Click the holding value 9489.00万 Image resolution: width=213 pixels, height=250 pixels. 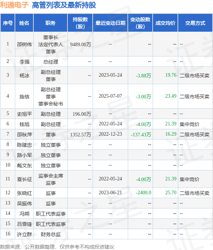click(x=81, y=44)
